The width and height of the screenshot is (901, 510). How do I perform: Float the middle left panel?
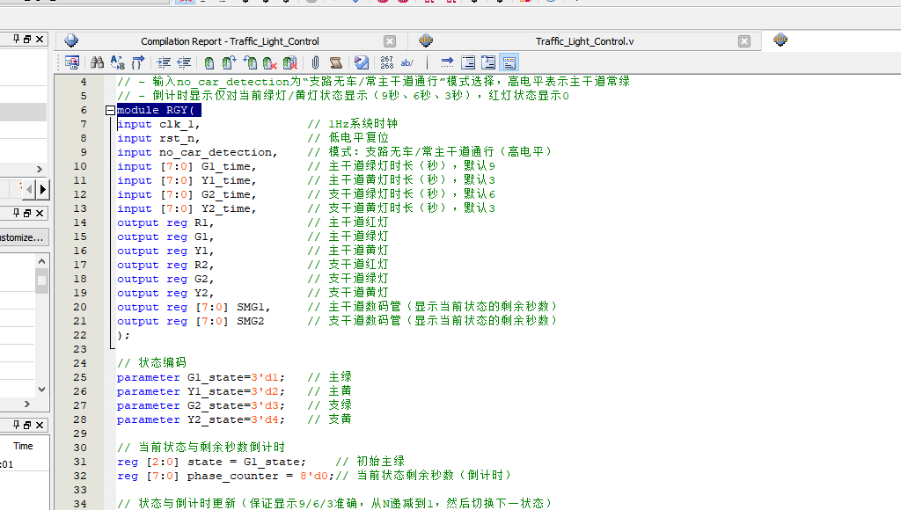(x=27, y=213)
